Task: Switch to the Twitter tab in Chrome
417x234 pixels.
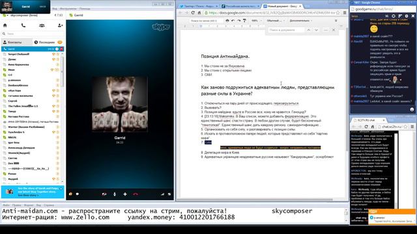Action: click(198, 6)
